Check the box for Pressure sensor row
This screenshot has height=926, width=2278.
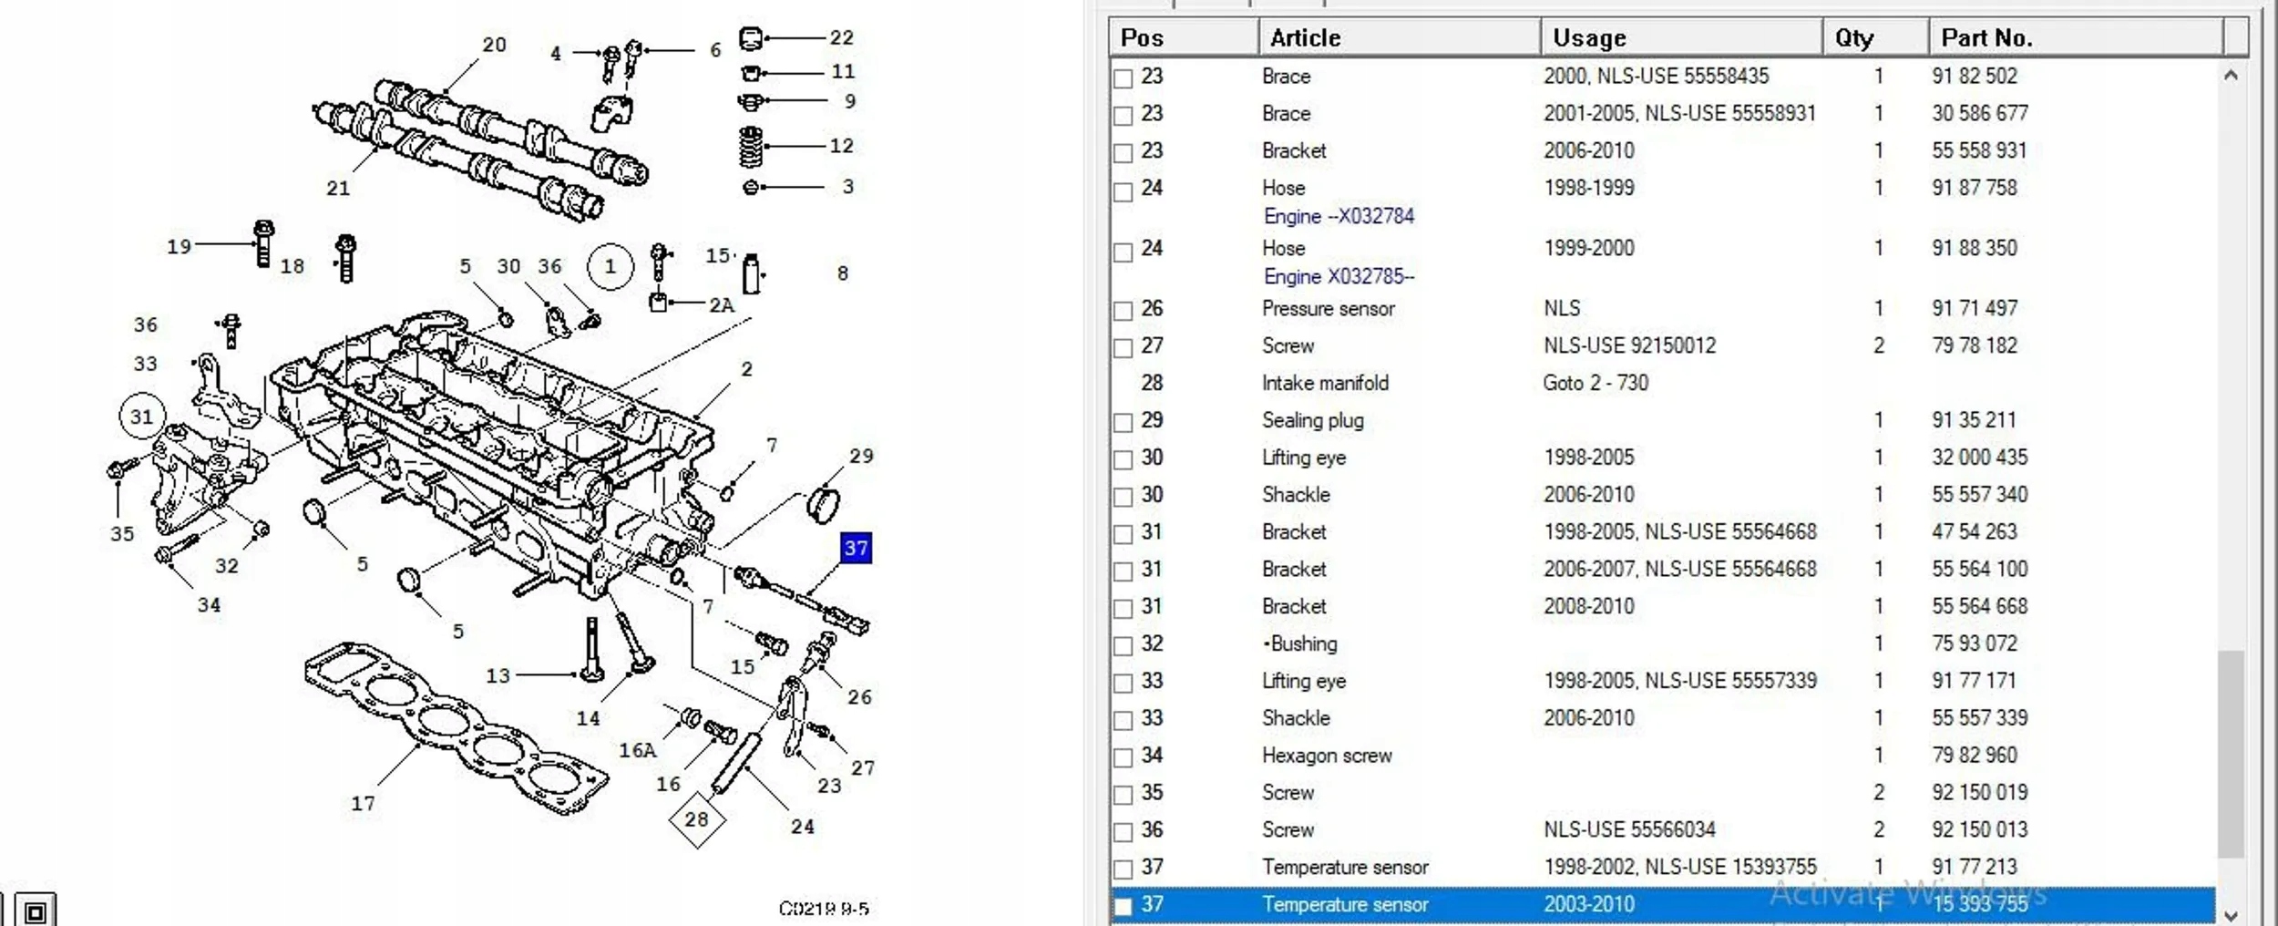pyautogui.click(x=1124, y=311)
